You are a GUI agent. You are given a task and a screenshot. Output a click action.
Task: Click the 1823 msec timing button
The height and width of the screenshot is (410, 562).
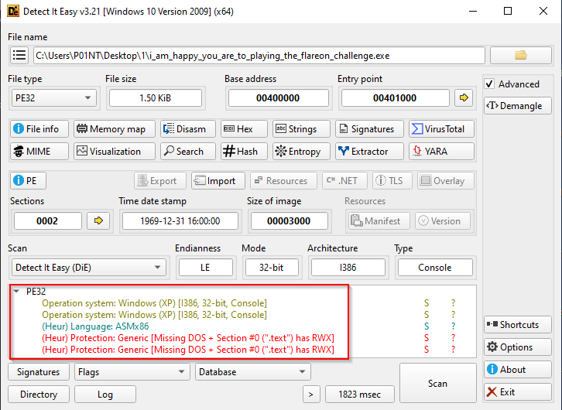[359, 394]
